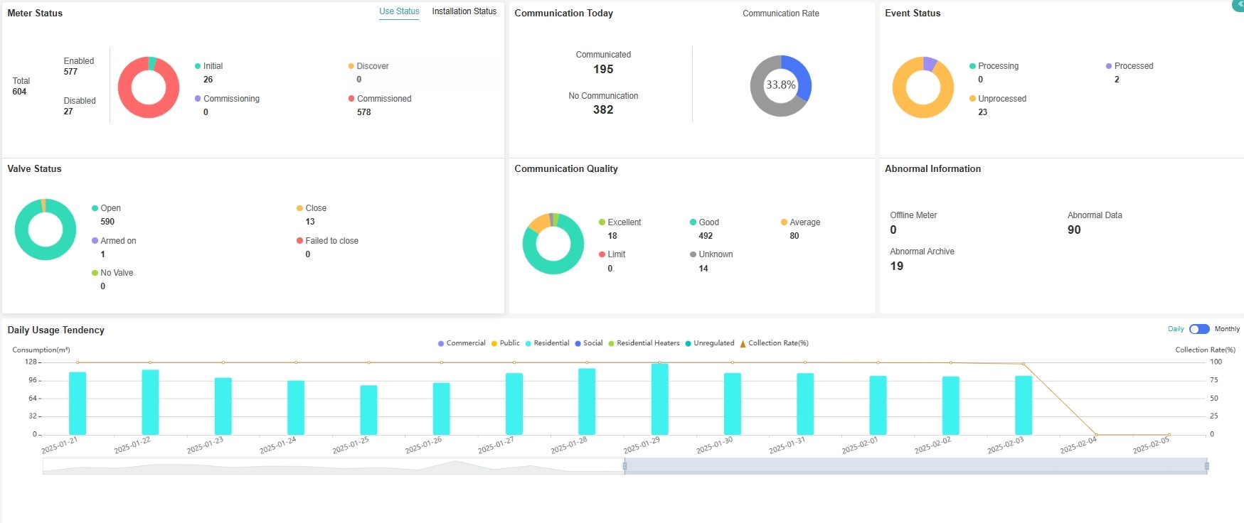Image resolution: width=1244 pixels, height=523 pixels.
Task: Switch to the Installation Status tab
Action: [x=464, y=11]
